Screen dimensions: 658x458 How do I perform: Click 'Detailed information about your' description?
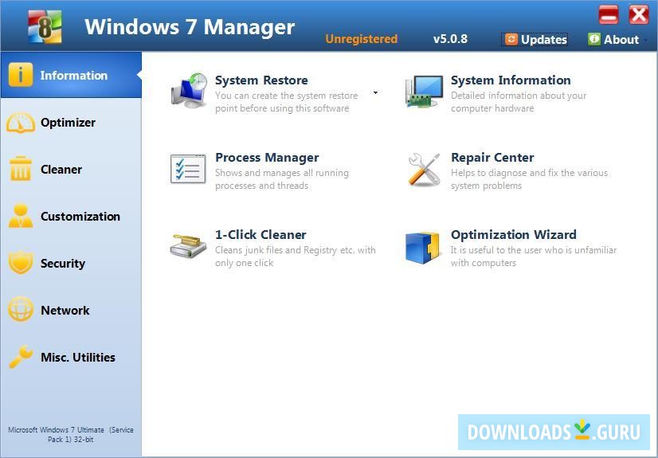coord(519,96)
